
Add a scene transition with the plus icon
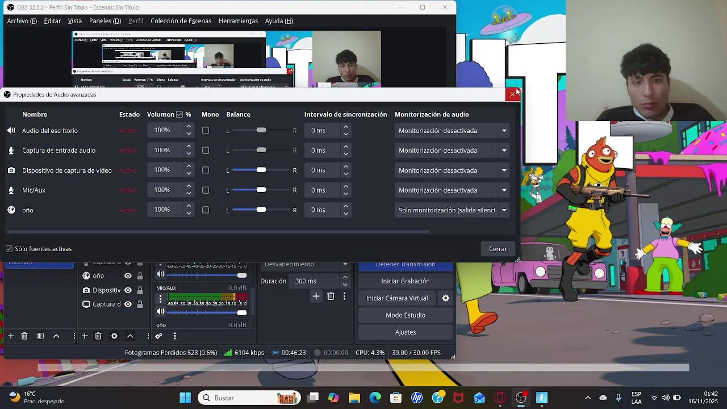coord(316,297)
